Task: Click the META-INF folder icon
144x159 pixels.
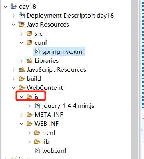Action: pos(29,115)
